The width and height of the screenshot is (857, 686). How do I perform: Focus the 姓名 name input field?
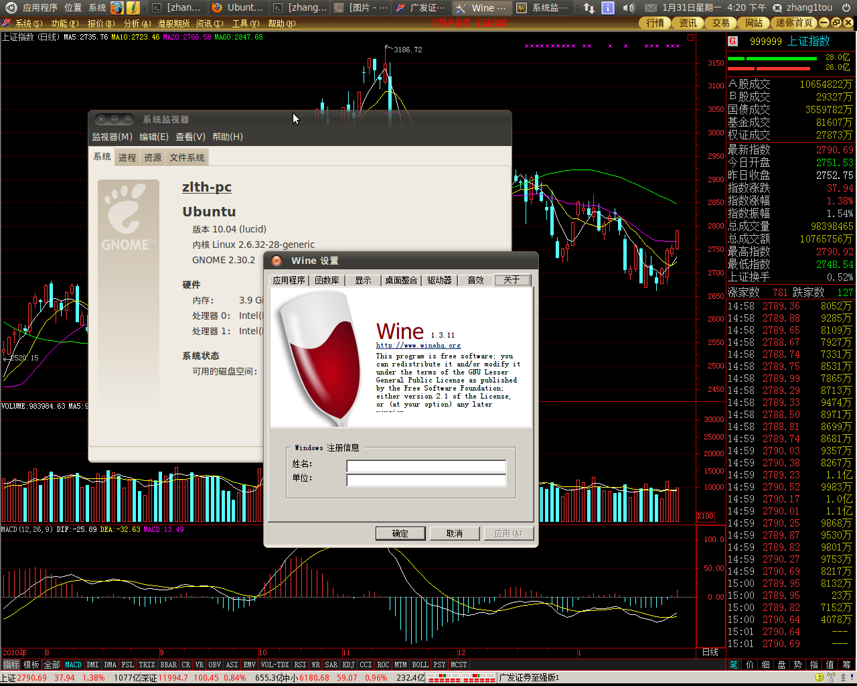pyautogui.click(x=426, y=466)
